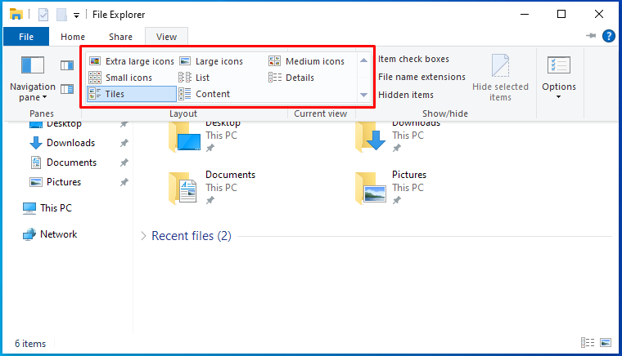Select Documents in navigation pane
The height and width of the screenshot is (356, 622).
71,162
